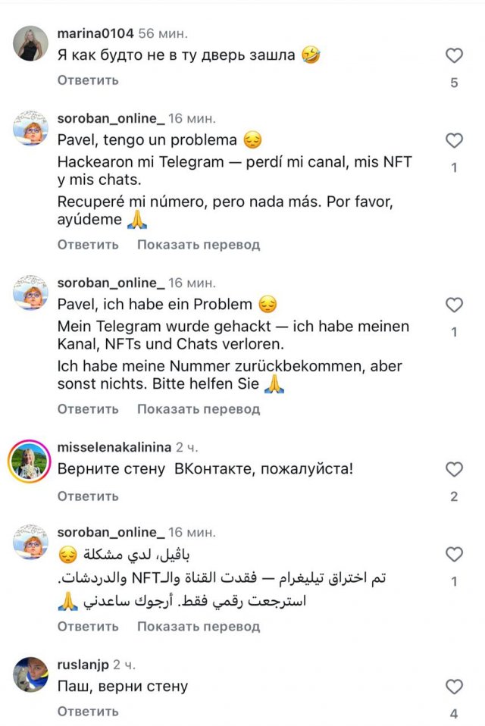Tap heart on the German Telegram comment
The height and width of the screenshot is (726, 485).
454,305
